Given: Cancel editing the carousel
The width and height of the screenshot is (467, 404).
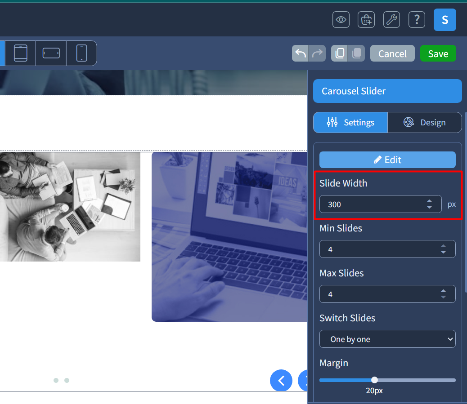Looking at the screenshot, I should coord(392,53).
